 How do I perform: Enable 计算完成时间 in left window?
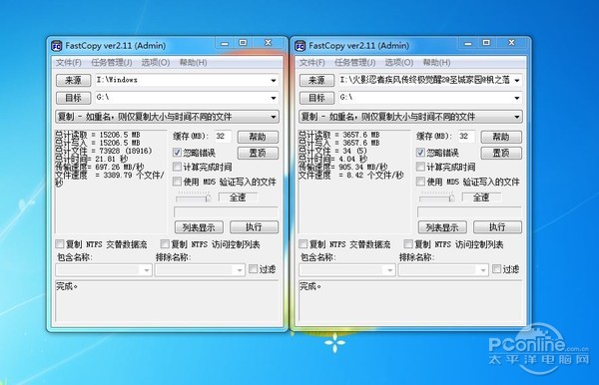tap(177, 167)
